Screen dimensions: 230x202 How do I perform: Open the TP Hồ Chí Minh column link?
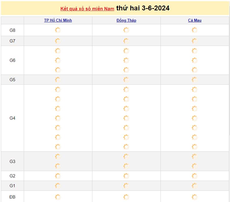click(x=58, y=20)
